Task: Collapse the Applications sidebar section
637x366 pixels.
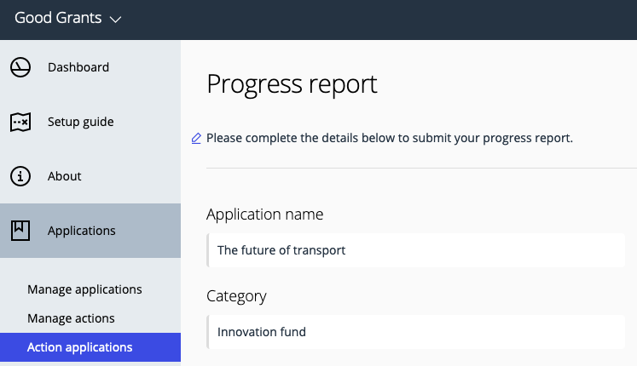Action: coord(90,231)
